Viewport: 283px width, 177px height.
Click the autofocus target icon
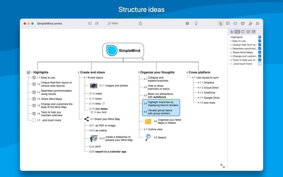pos(187,24)
